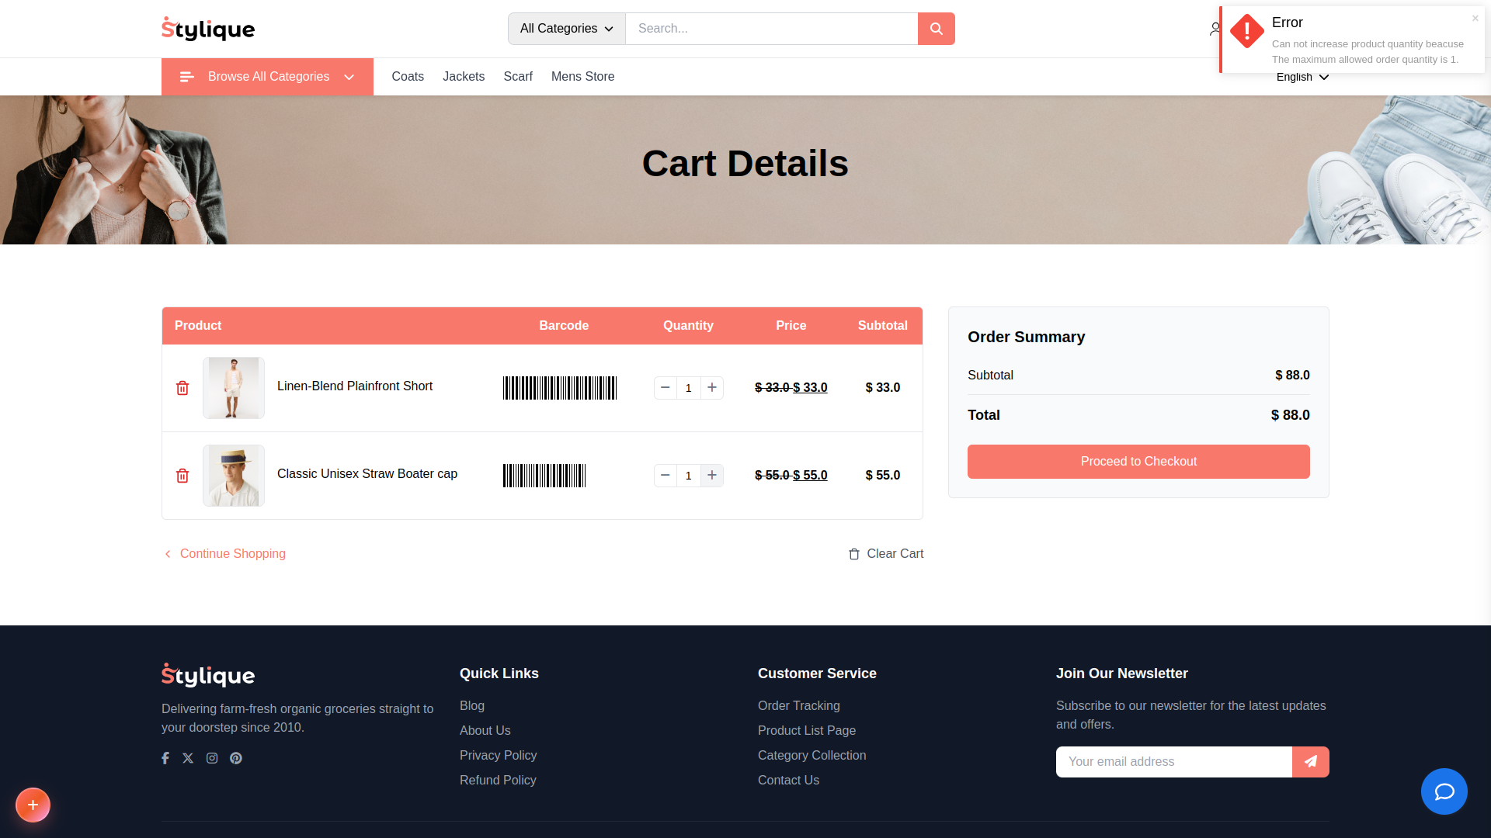Open the Category Collection link
1491x838 pixels.
click(x=812, y=756)
